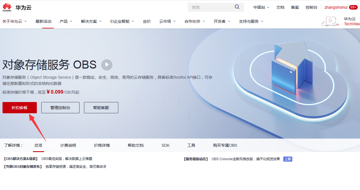
Task: Open zhangshishui account menu
Action: [336, 7]
